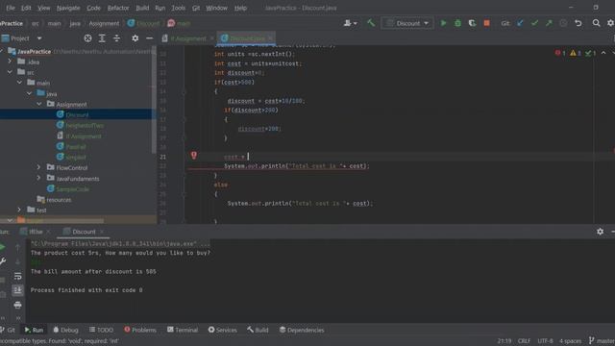Open the Debug tool window

65,330
